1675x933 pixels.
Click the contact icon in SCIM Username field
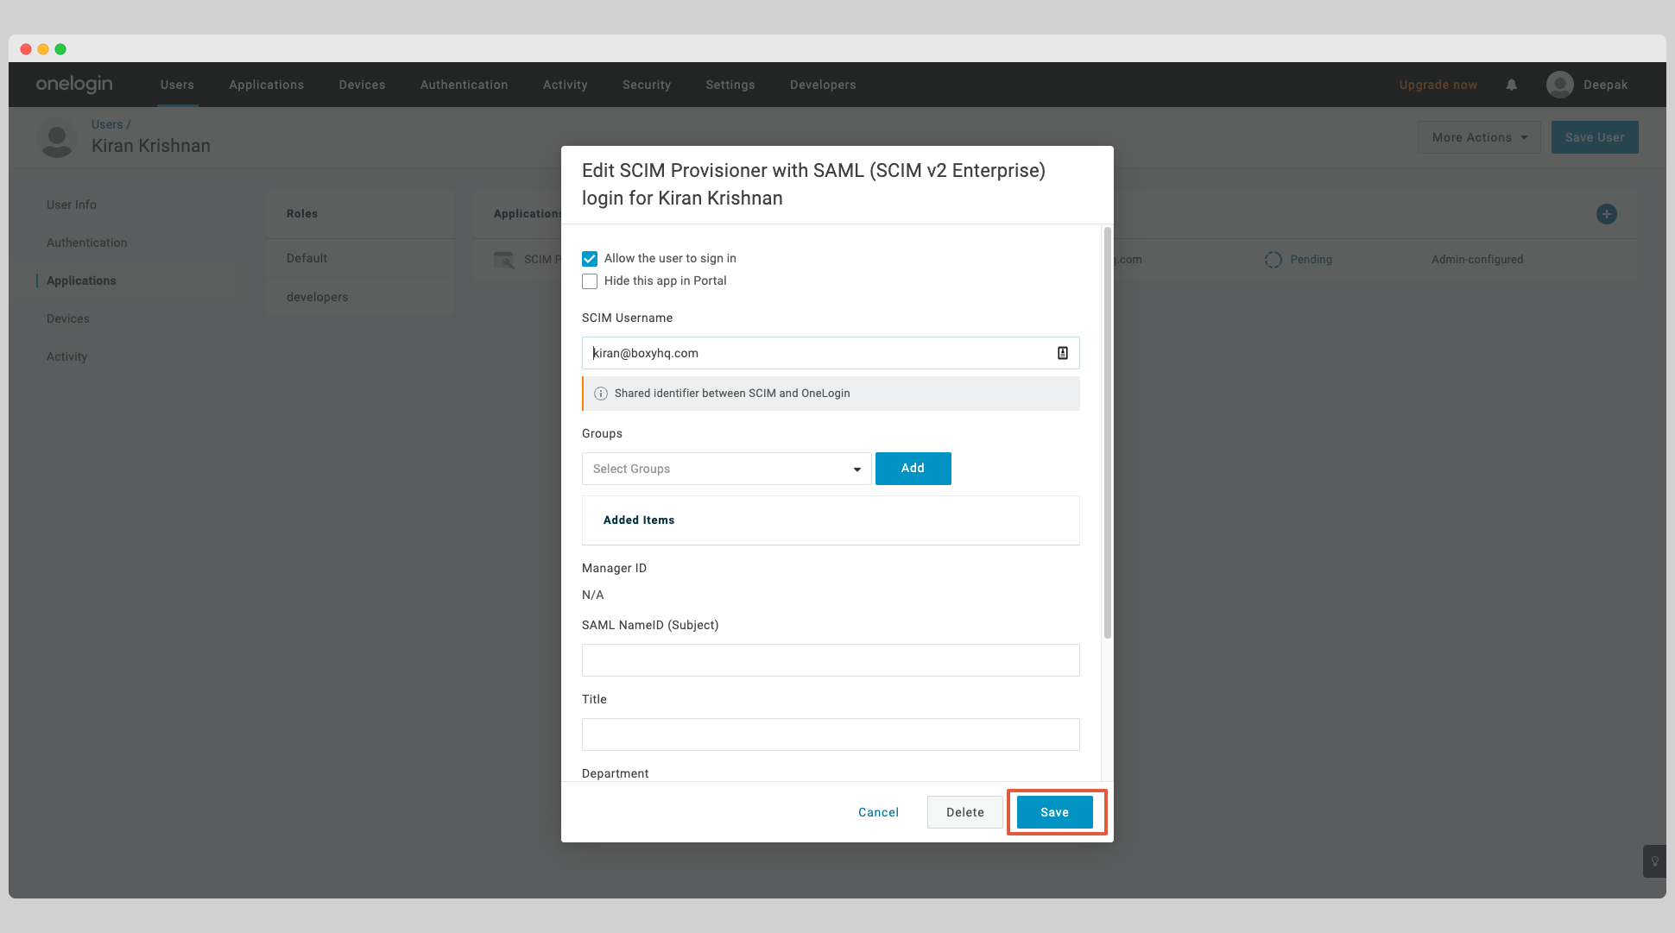click(x=1063, y=352)
